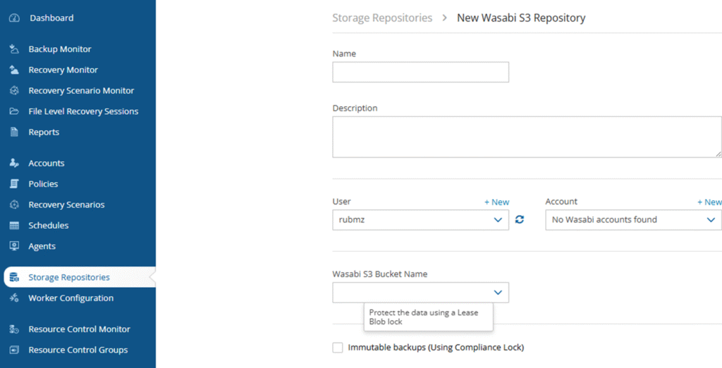The width and height of the screenshot is (722, 368).
Task: Navigate back via Storage Repositories breadcrumb
Action: tap(382, 18)
